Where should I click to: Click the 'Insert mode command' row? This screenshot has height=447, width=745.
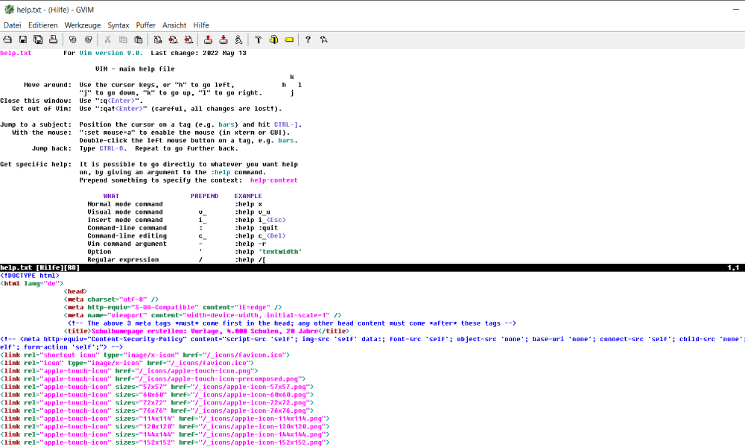point(187,220)
